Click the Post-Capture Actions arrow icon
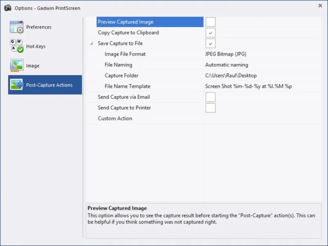Screen dimensions: 328x246 pyautogui.click(x=17, y=85)
